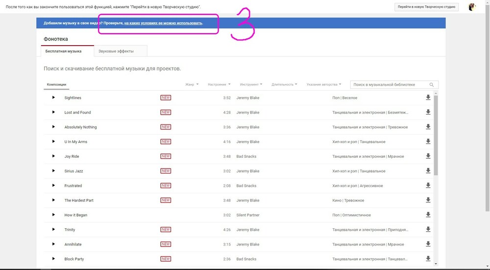Download the track Trinity
Image resolution: width=490 pixels, height=270 pixels.
(x=428, y=230)
